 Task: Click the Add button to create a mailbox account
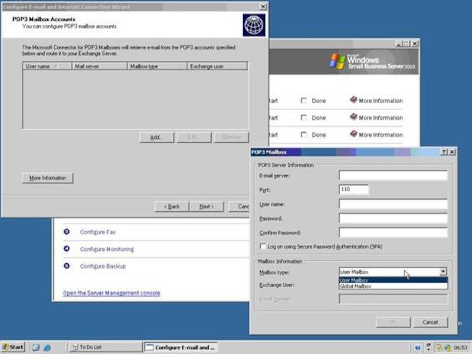tap(156, 136)
